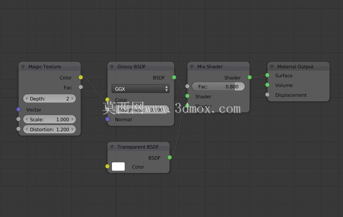Click the first Shader input socket on Mix Shader
The height and width of the screenshot is (217, 343).
[x=187, y=96]
